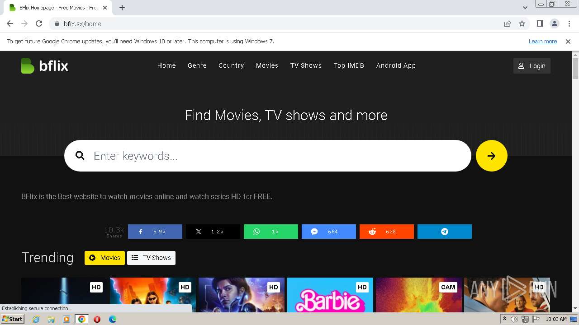This screenshot has height=325, width=579.
Task: Open the Chrome profile menu
Action: [555, 24]
